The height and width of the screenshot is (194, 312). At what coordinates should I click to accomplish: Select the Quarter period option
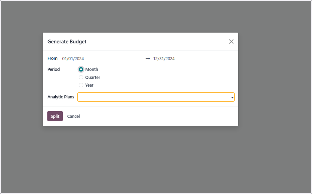81,77
